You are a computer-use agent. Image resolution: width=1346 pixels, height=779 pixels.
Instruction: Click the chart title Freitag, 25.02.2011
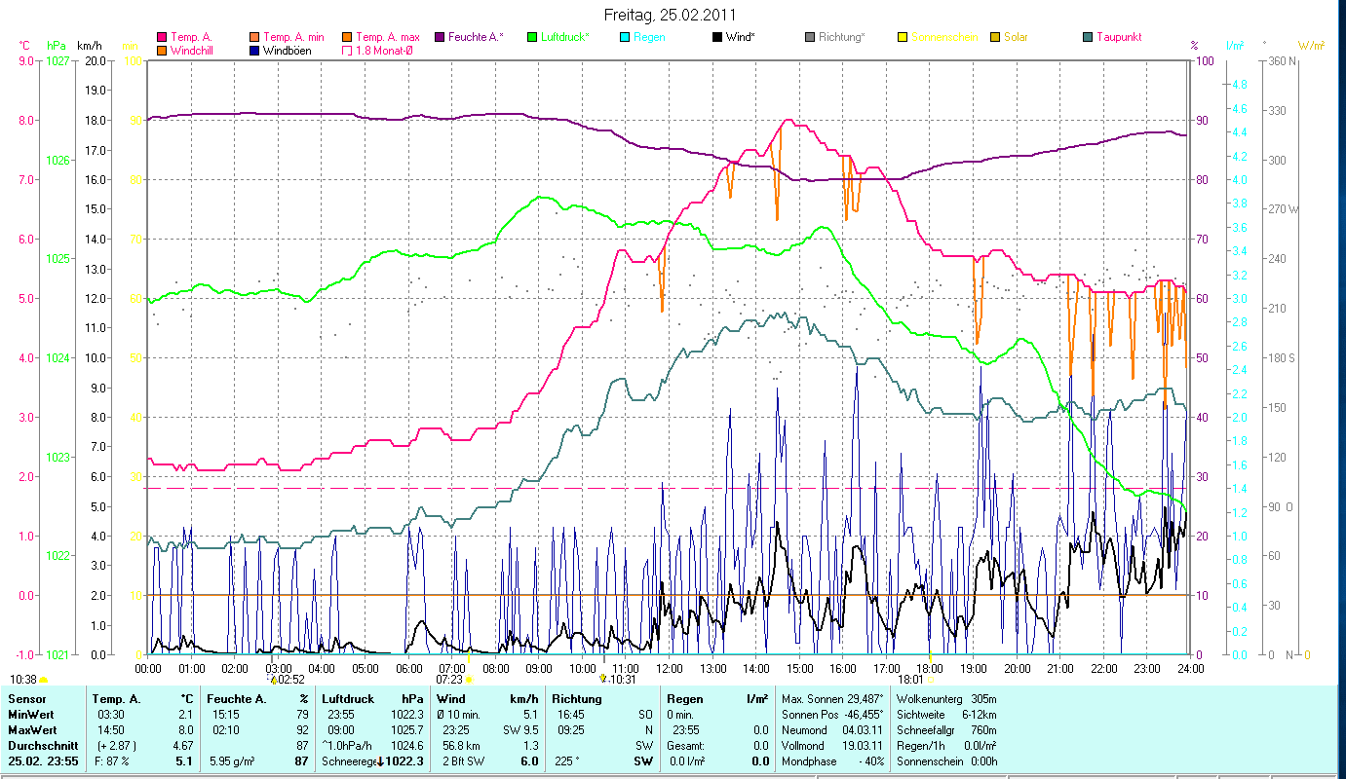(671, 15)
